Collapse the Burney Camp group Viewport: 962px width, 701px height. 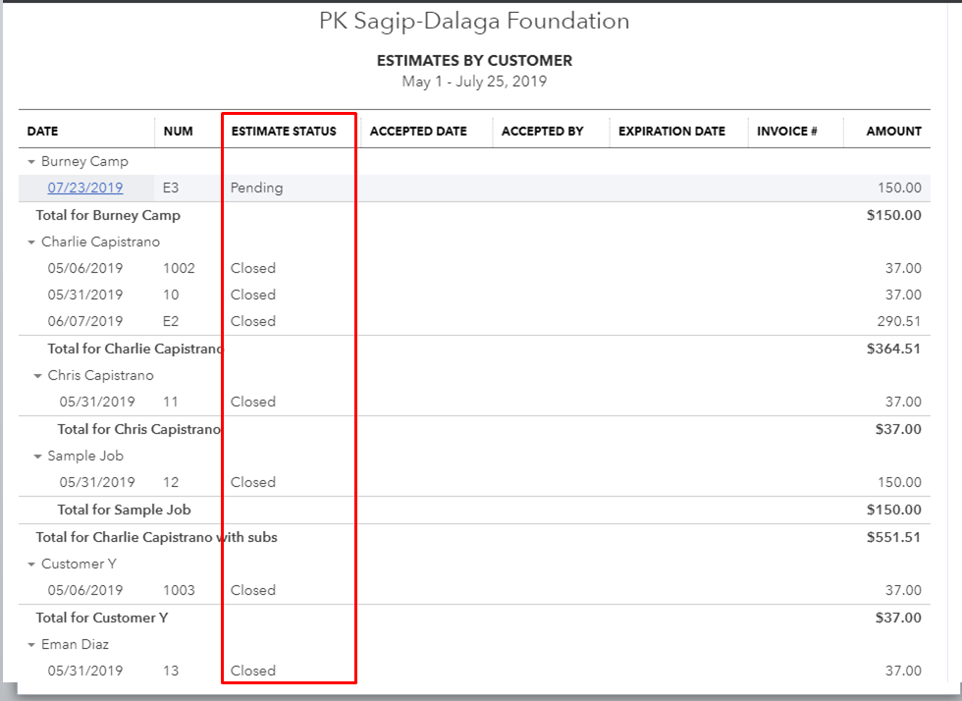point(31,162)
